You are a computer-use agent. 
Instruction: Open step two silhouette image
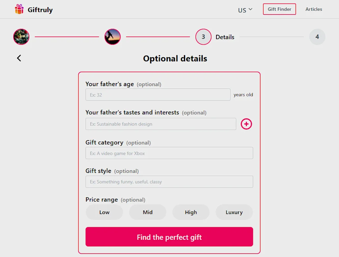click(113, 37)
